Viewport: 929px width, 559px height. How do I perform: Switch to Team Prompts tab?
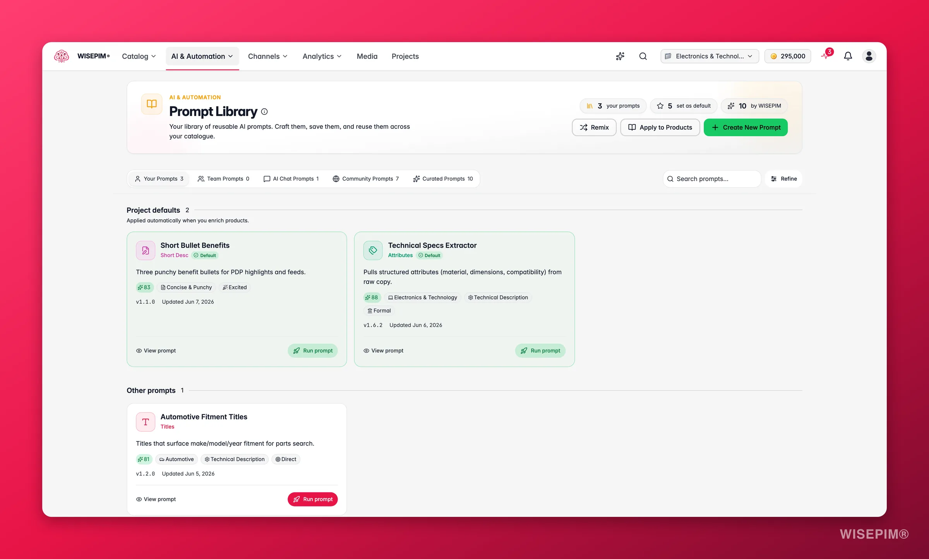click(x=223, y=179)
